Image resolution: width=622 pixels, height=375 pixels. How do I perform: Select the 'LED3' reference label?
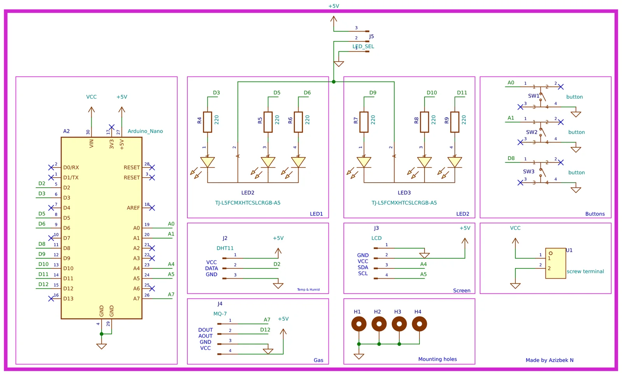[x=404, y=193]
